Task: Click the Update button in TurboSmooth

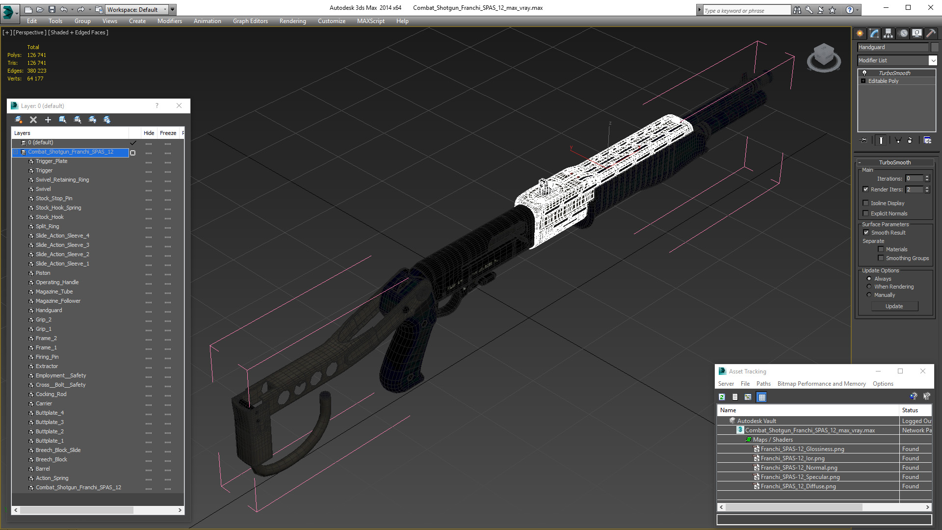Action: pyautogui.click(x=894, y=306)
